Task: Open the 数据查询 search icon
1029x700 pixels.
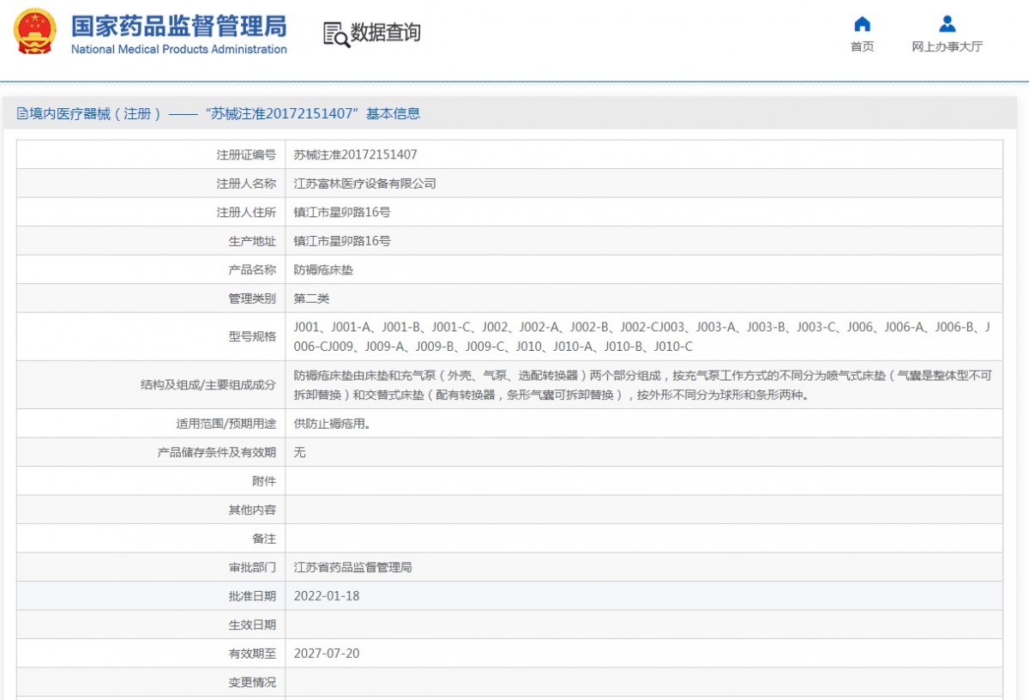Action: pos(335,34)
